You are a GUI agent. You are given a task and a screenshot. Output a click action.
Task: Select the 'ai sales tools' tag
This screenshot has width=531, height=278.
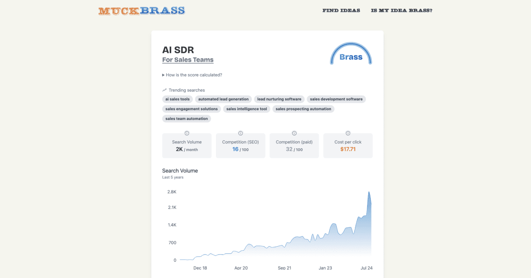[x=177, y=99]
